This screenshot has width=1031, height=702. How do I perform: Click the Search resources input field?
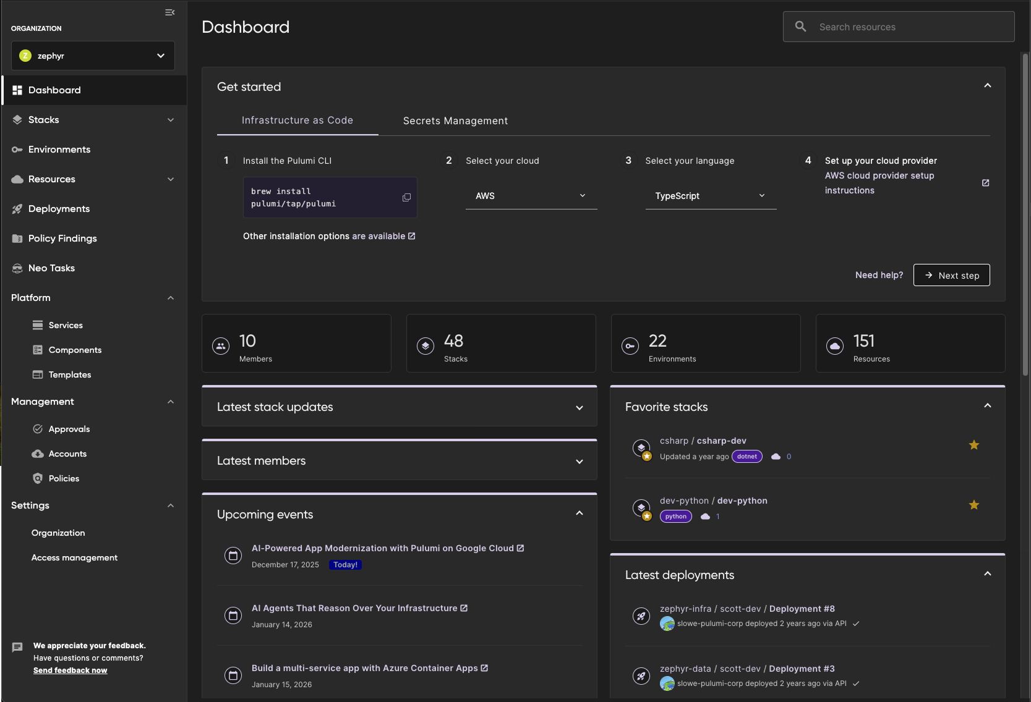[x=899, y=27]
